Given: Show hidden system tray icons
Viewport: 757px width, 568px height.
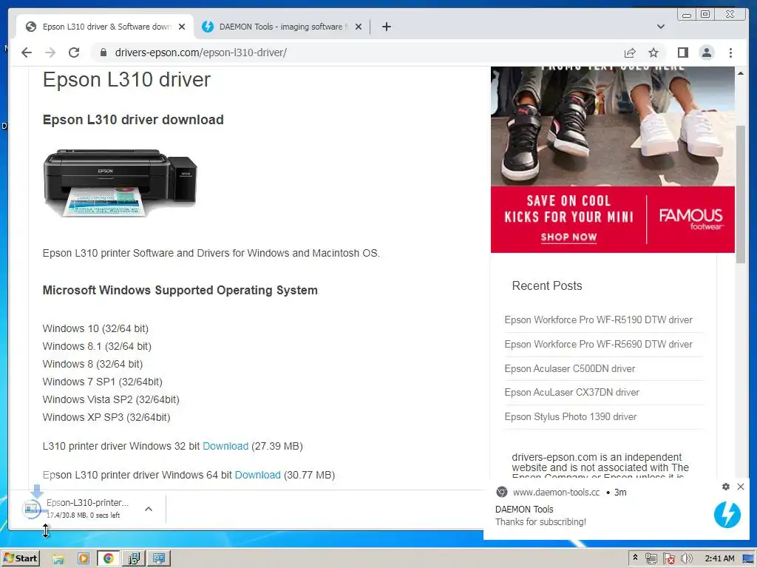Looking at the screenshot, I should (x=635, y=558).
